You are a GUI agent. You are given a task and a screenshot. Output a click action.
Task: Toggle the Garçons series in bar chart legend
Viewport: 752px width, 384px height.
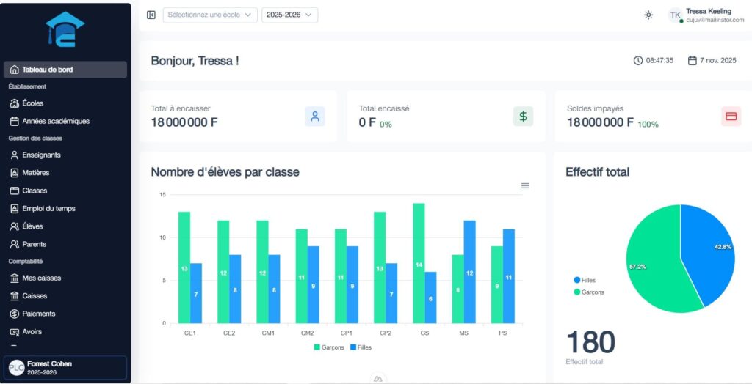click(329, 347)
